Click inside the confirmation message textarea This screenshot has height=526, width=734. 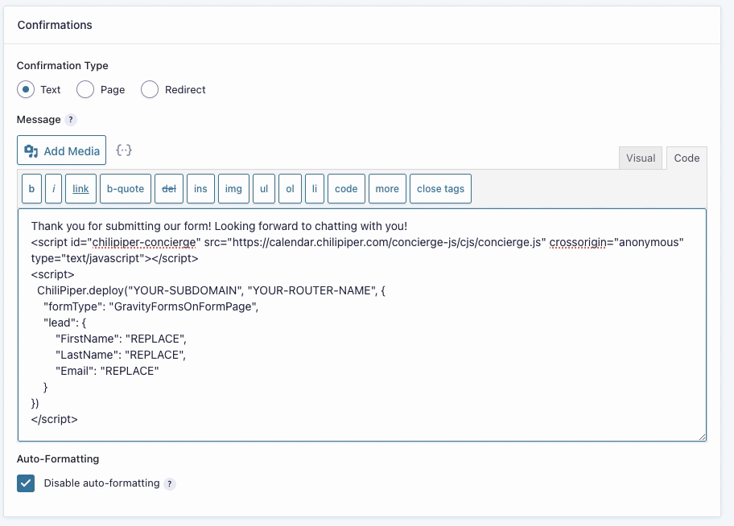point(362,322)
